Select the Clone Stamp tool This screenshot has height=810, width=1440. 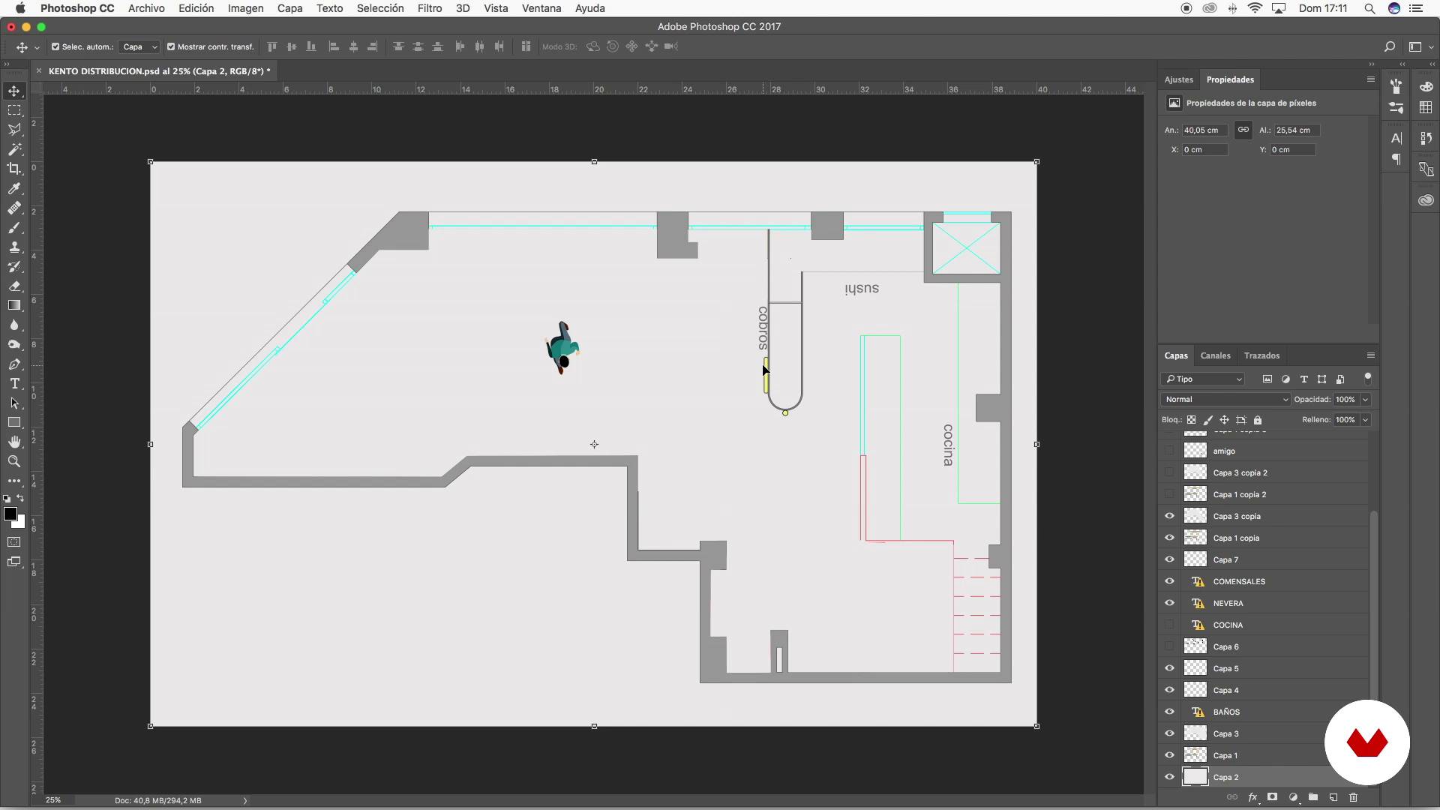[x=14, y=247]
